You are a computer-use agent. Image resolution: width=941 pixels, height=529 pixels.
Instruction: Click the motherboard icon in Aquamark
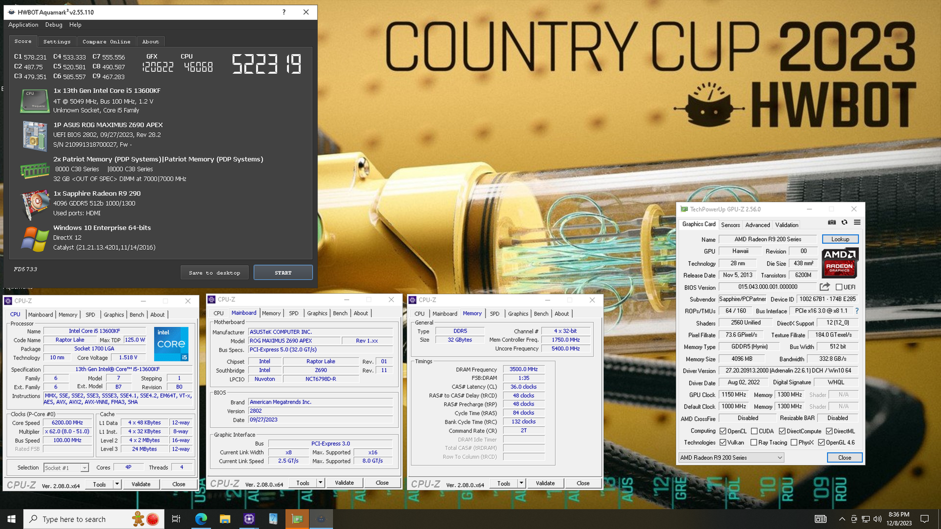click(x=34, y=135)
